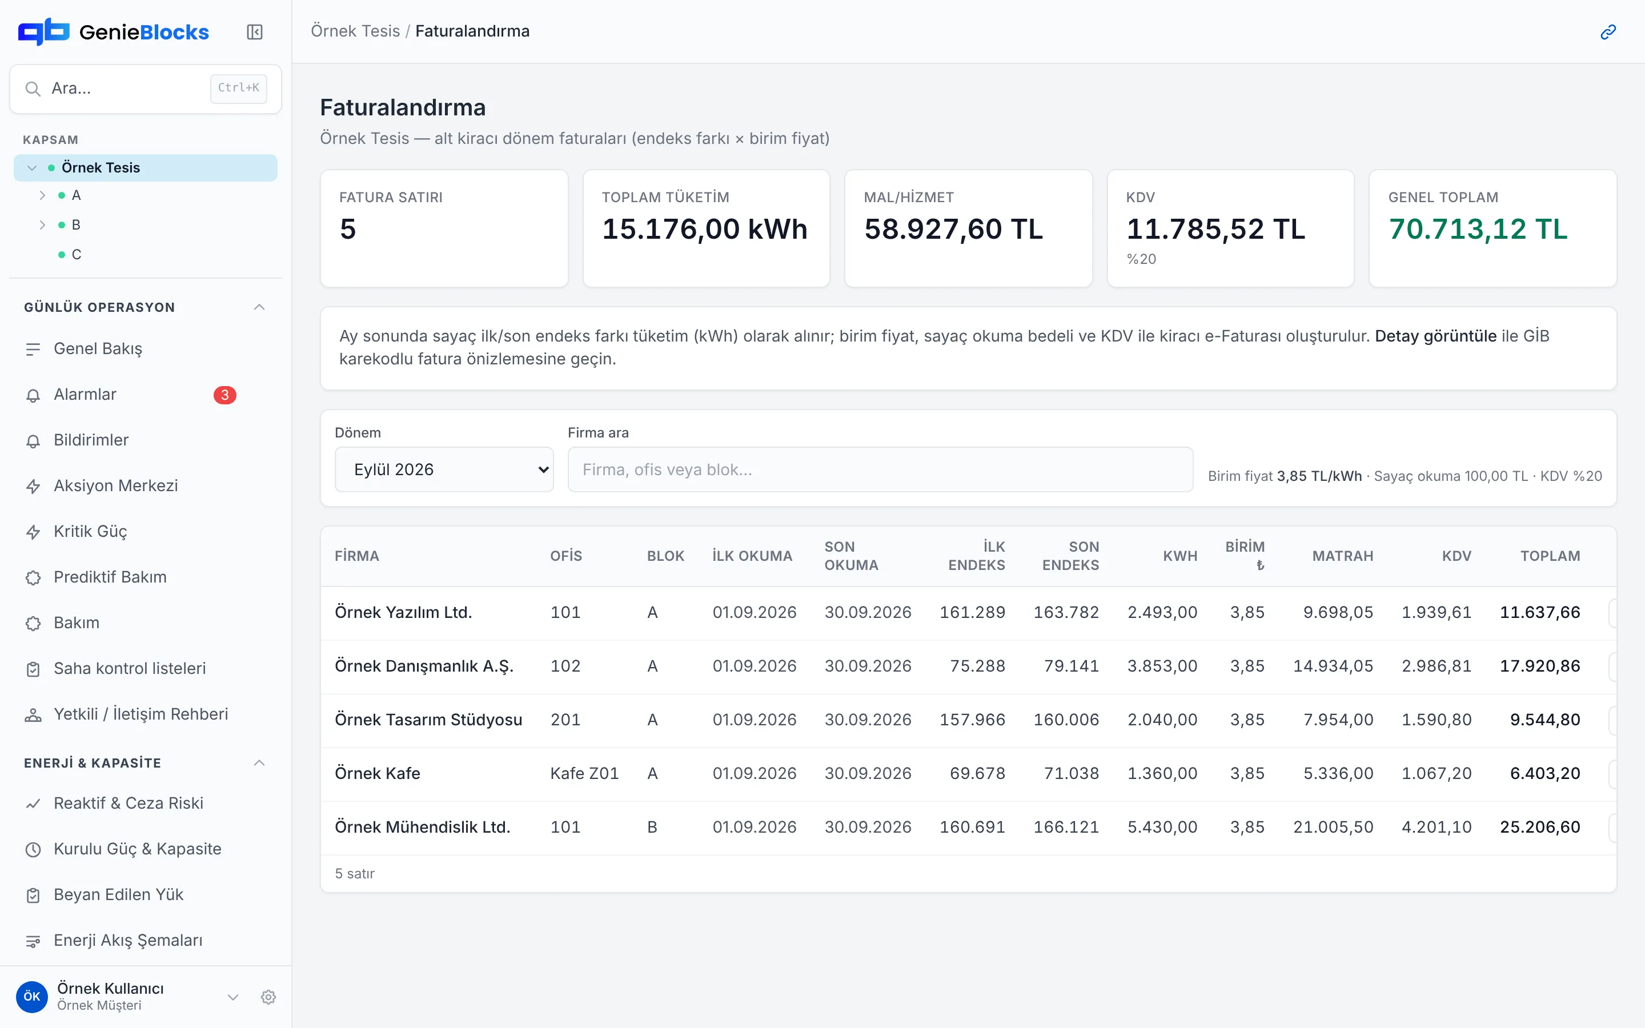Sort by the FİRMA column header
This screenshot has width=1645, height=1028.
pos(357,556)
